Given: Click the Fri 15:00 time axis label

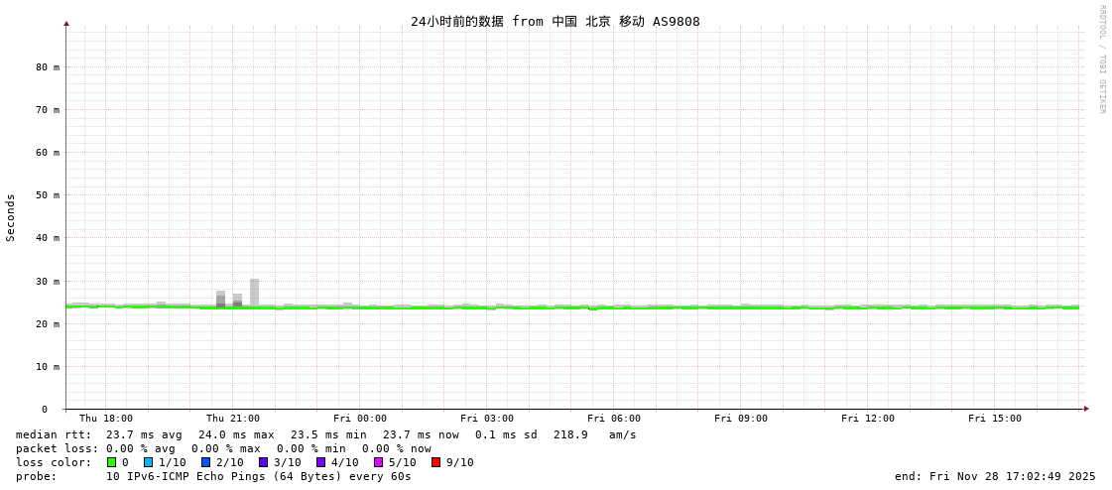Looking at the screenshot, I should [995, 419].
